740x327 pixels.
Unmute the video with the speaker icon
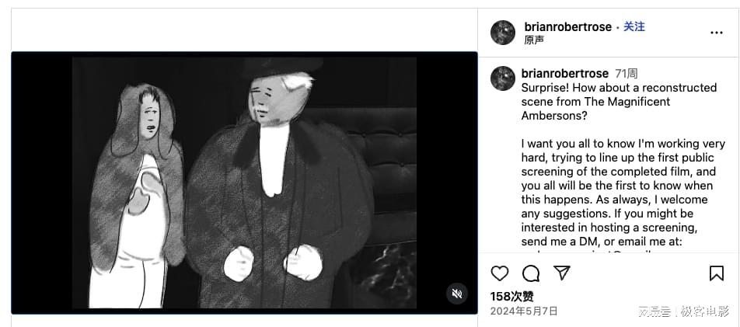(x=457, y=294)
